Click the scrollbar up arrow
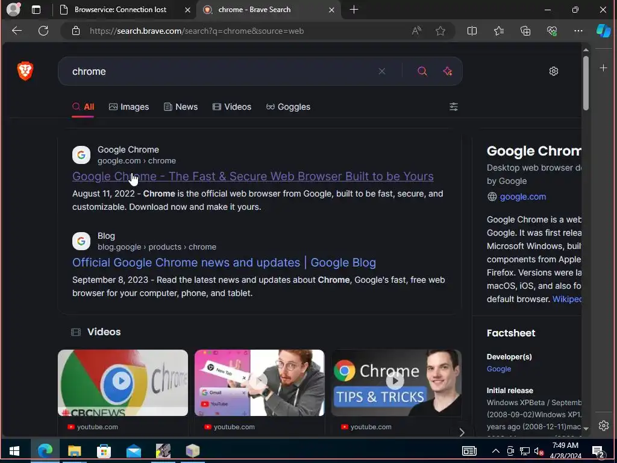The image size is (617, 463). point(586,50)
